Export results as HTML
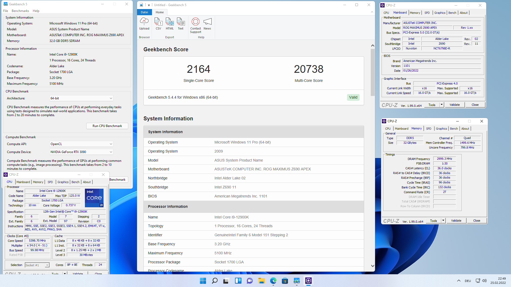Screen dimensions: 511x287 tap(170, 24)
